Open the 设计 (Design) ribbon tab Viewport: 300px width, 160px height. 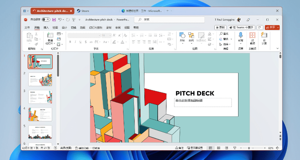click(x=64, y=28)
